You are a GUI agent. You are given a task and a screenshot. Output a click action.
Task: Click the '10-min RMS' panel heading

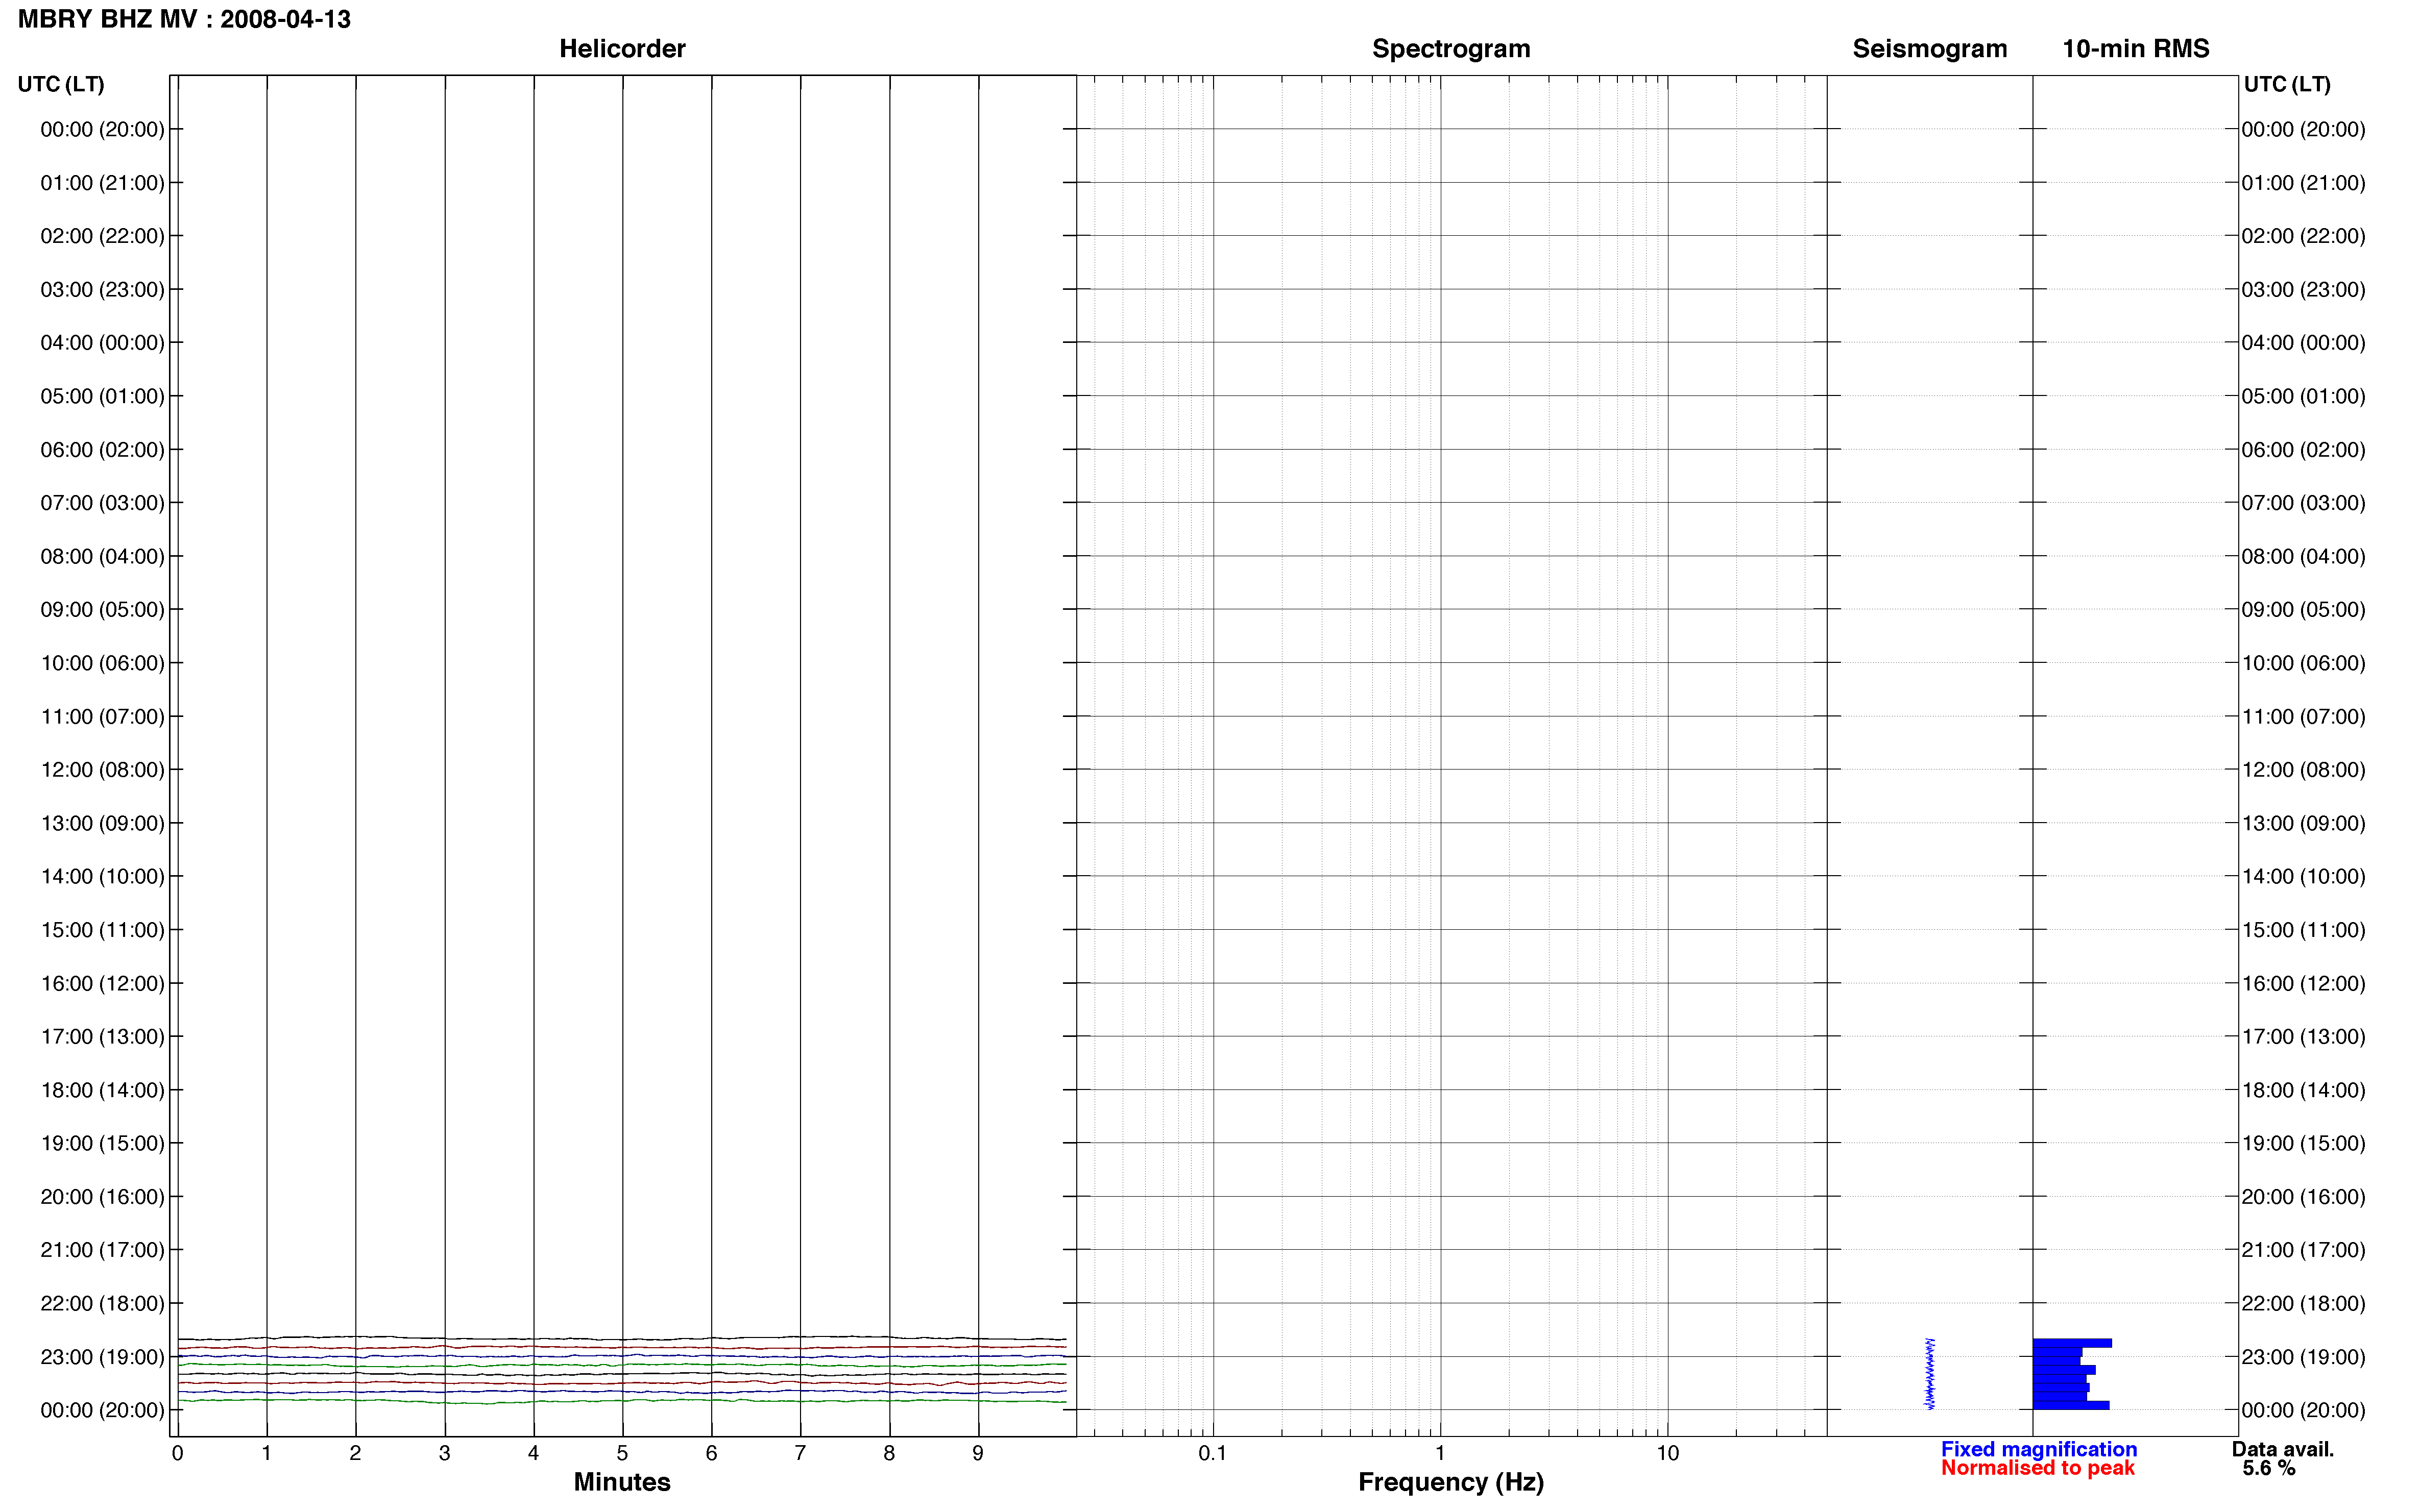pyautogui.click(x=2136, y=49)
